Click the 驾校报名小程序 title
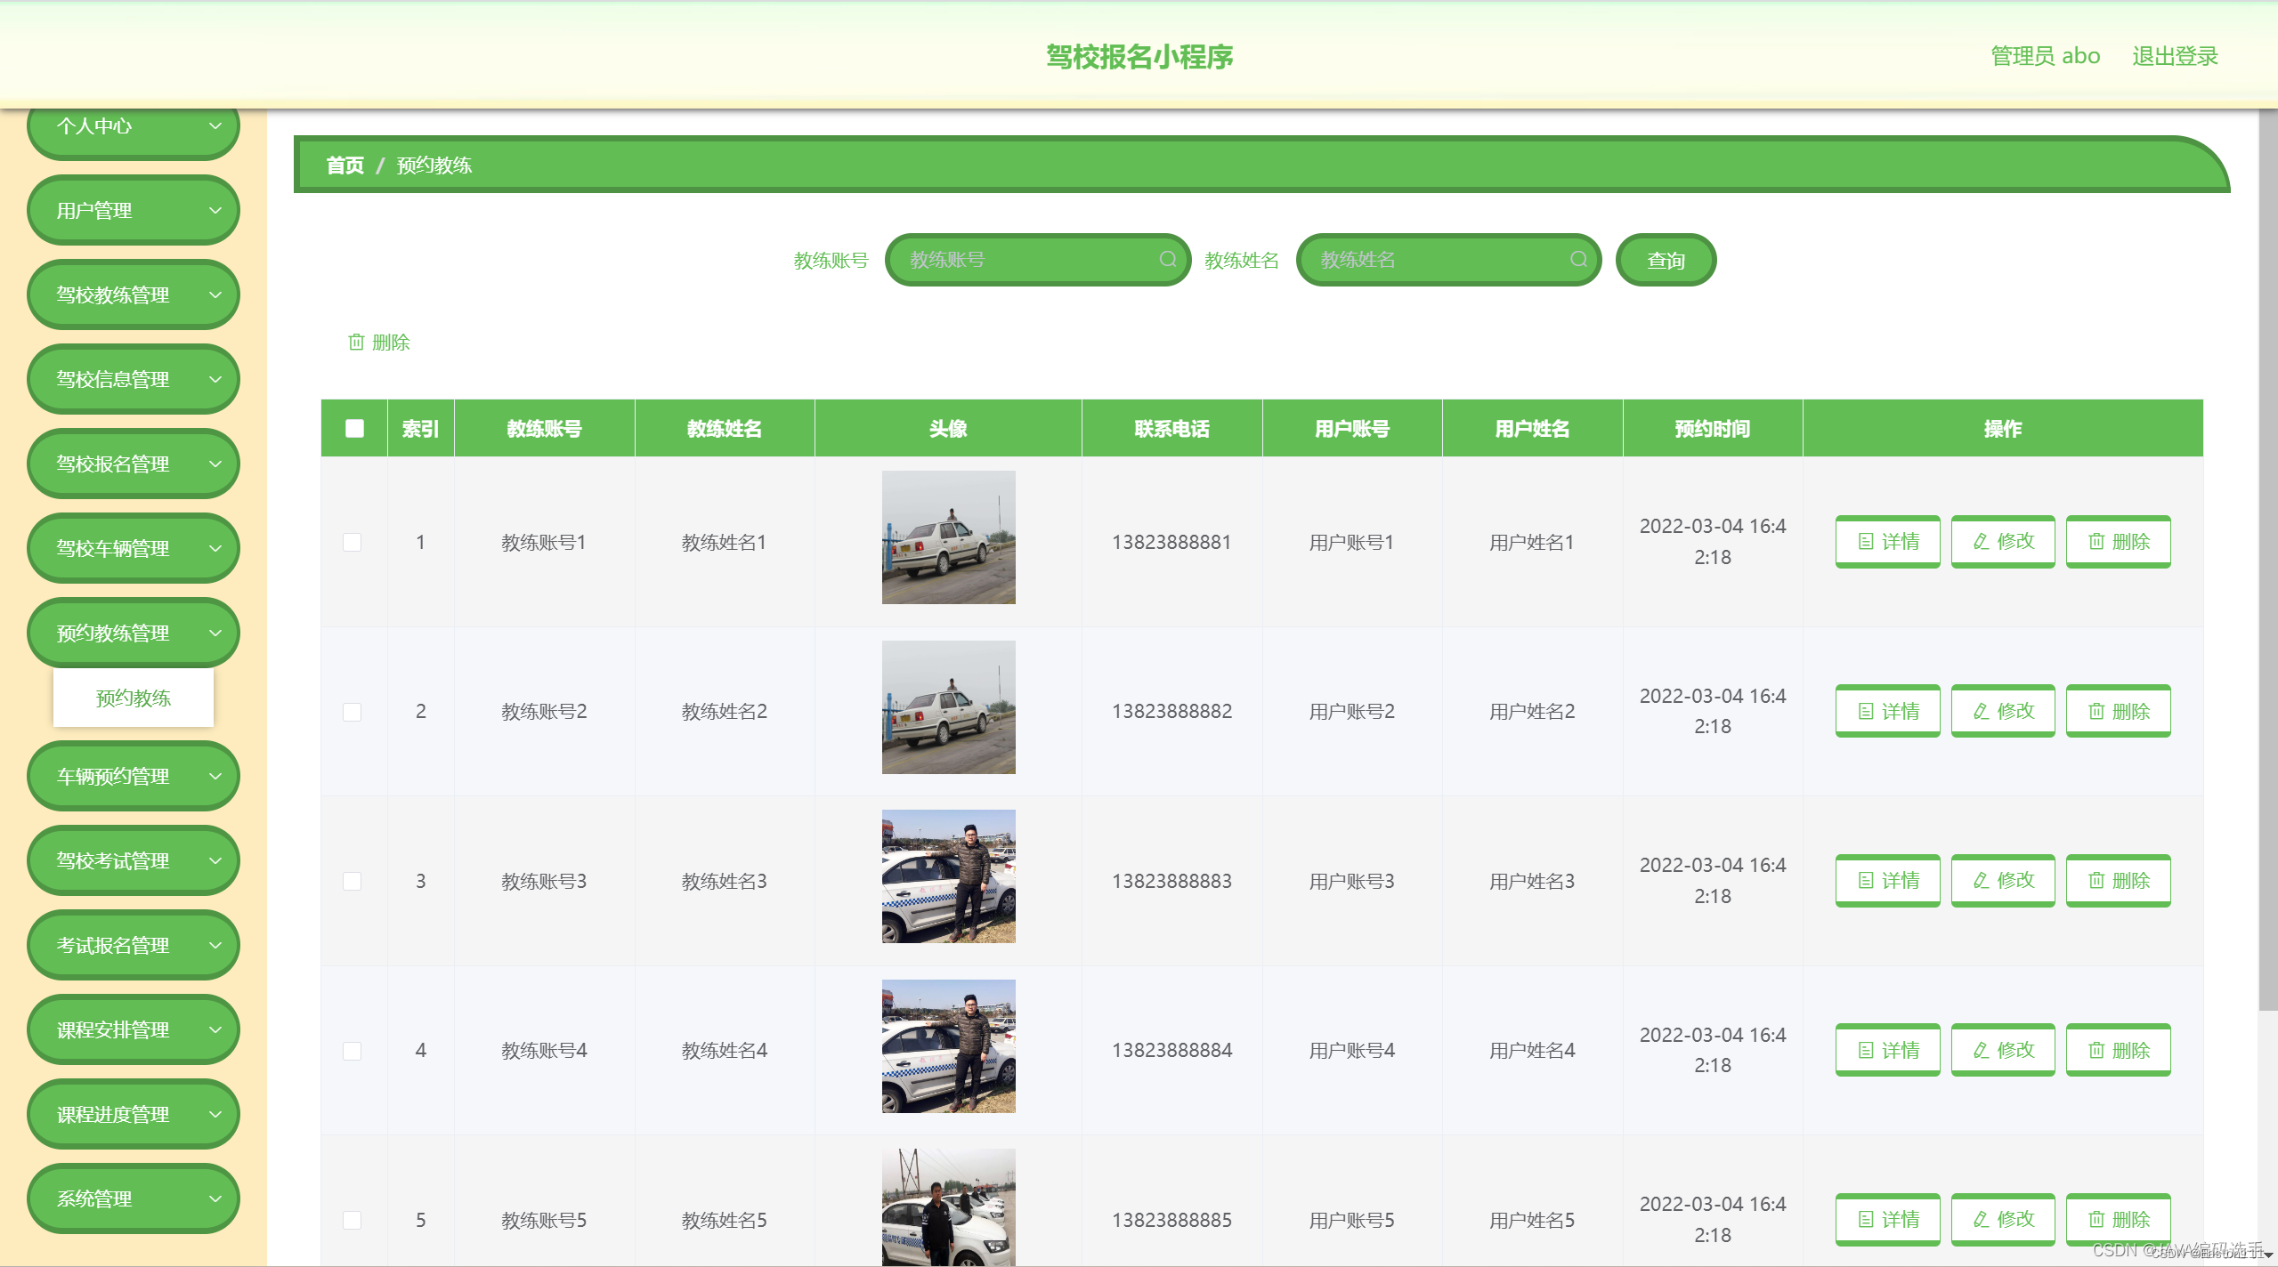 (x=1139, y=56)
